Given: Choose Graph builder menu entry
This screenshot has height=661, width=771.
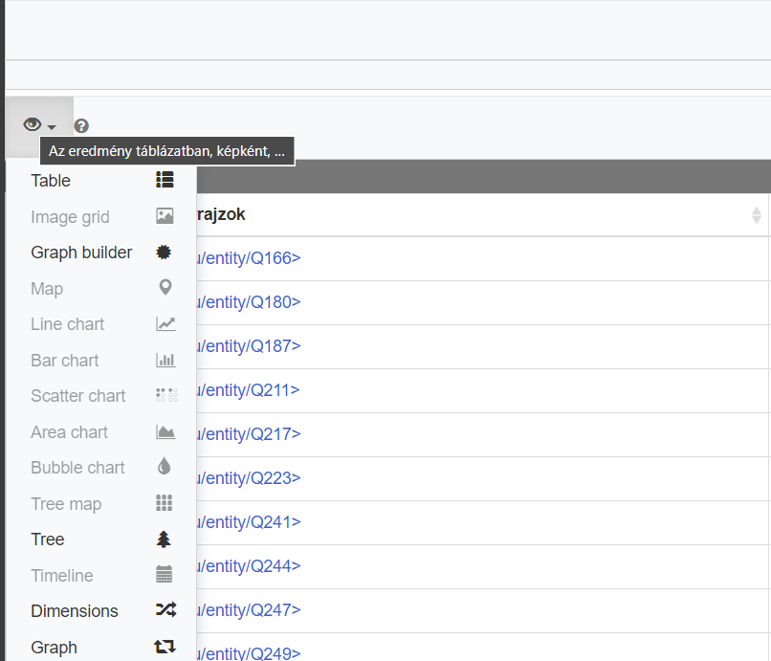Looking at the screenshot, I should point(81,253).
